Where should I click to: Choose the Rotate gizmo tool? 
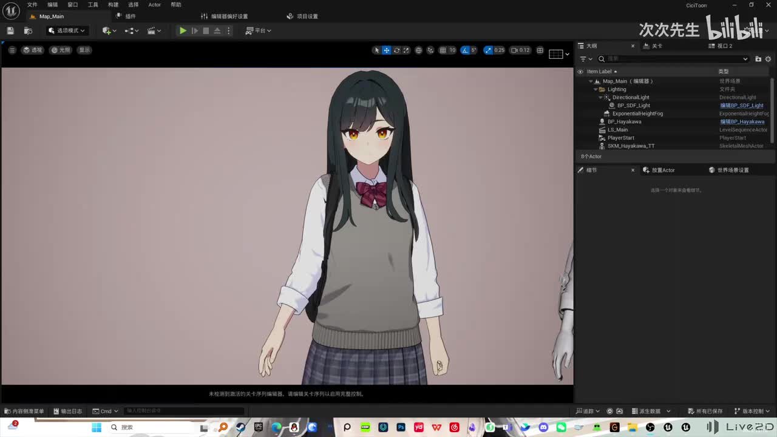396,50
